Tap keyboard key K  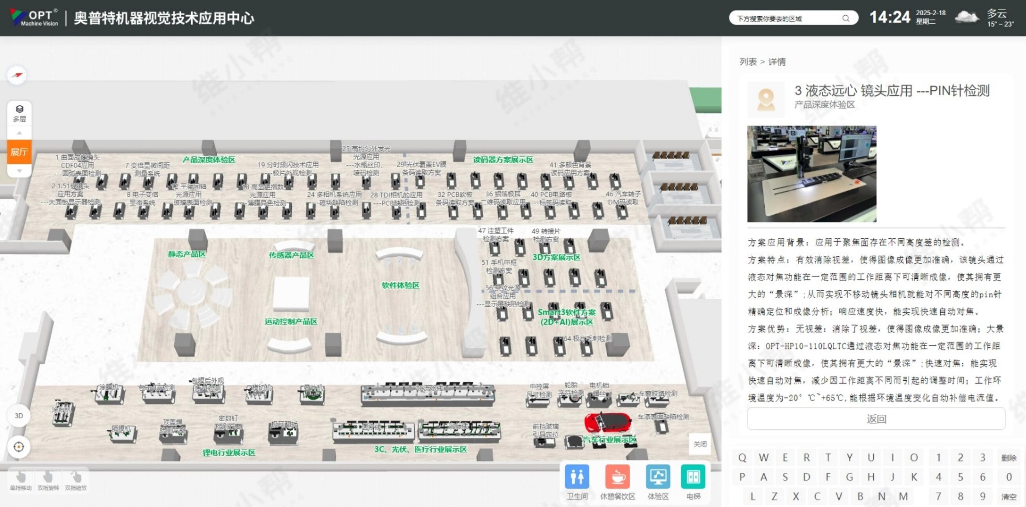point(914,477)
